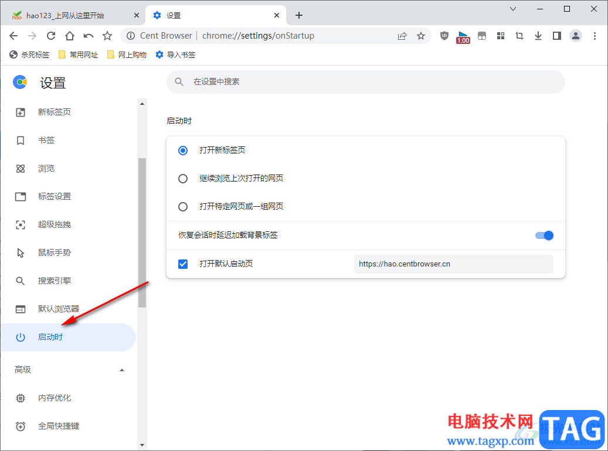
Task: Edit the default startup page URL field
Action: tap(453, 264)
